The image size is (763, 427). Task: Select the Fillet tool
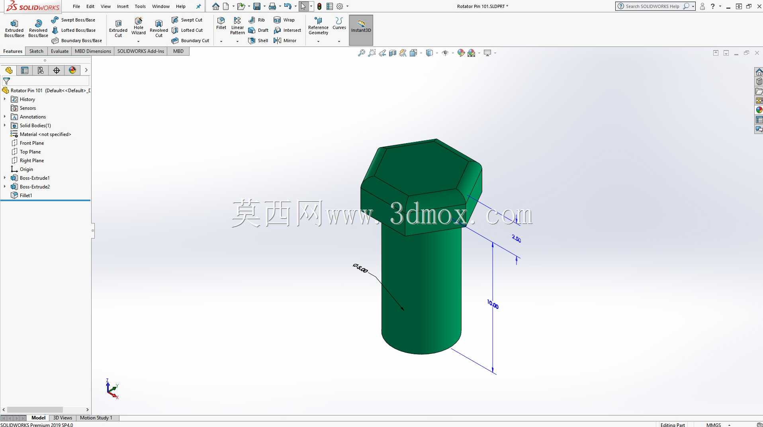(221, 23)
